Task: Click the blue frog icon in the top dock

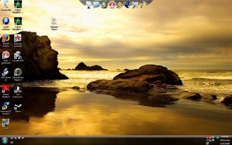Action: [x=127, y=5]
